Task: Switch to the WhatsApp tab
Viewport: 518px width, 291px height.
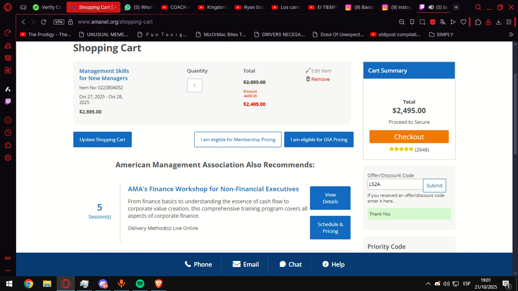Action: (140, 7)
